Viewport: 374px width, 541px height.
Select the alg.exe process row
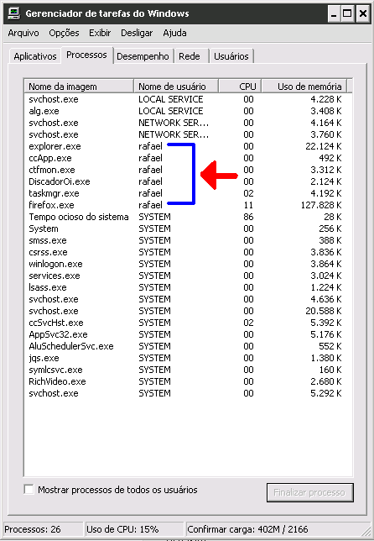click(x=189, y=111)
